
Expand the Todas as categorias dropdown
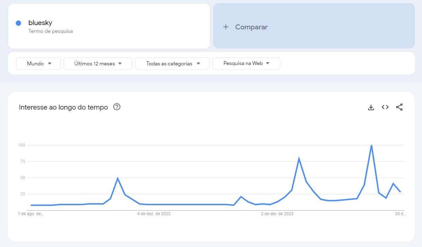coord(198,63)
